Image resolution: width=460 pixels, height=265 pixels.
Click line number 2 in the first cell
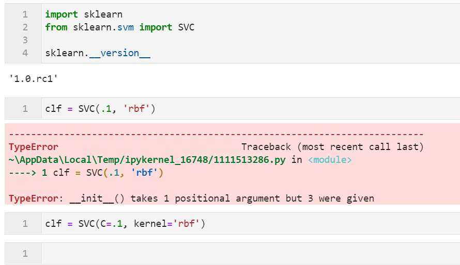point(25,27)
